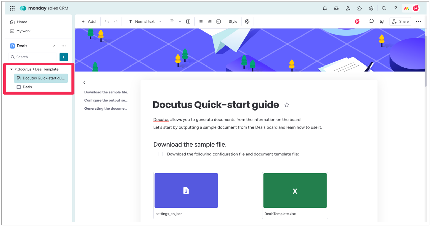
Task: Expand the Deals workspace dropdown chevron
Action: (54, 46)
